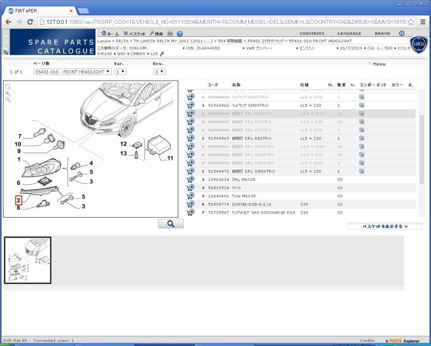Click the 554 照明装置 breadcrumb link
The height and width of the screenshot is (346, 431).
tap(230, 41)
